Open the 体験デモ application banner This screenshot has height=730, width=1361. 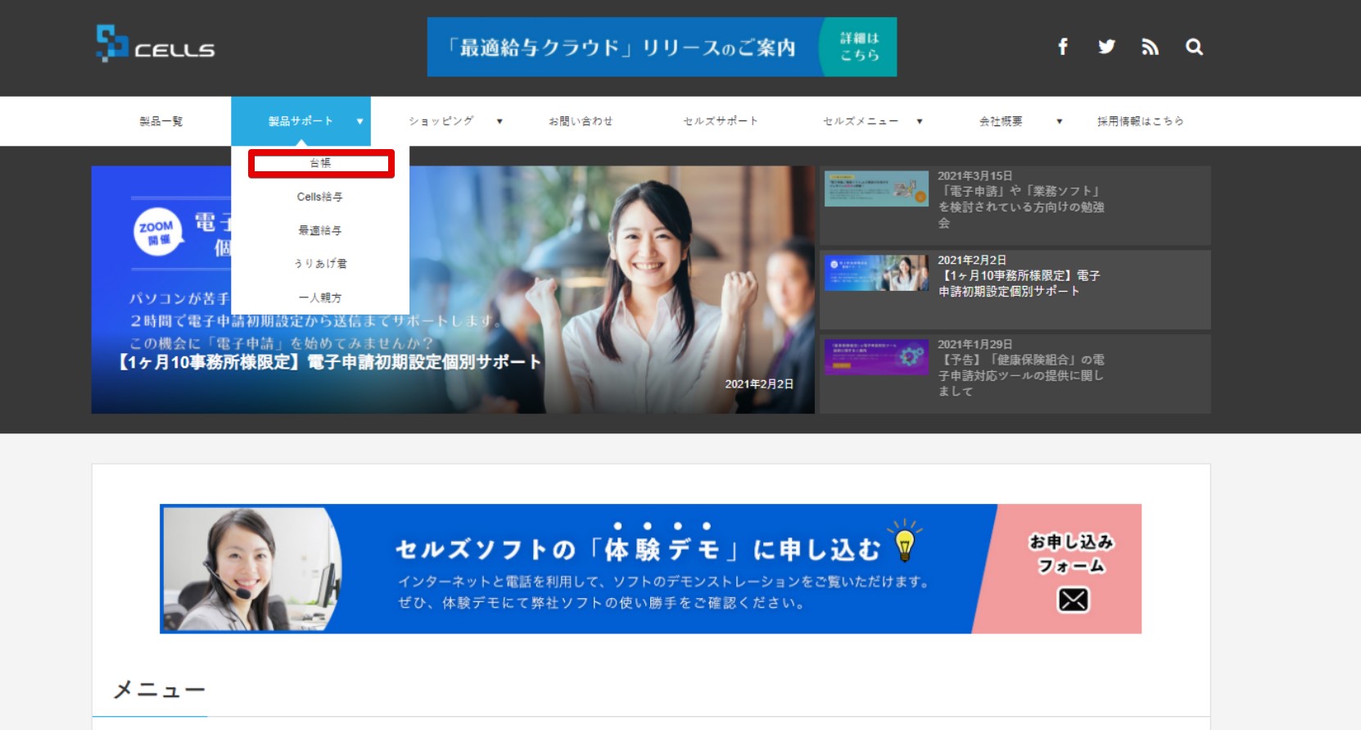(x=650, y=569)
